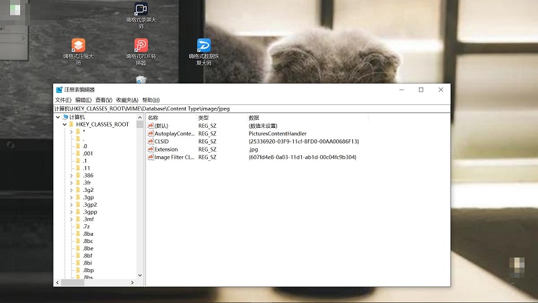The image size is (538, 303).
Task: Select the .7z key in tree
Action: point(86,227)
